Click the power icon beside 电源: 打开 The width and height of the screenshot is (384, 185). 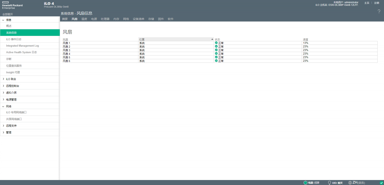(x=305, y=183)
